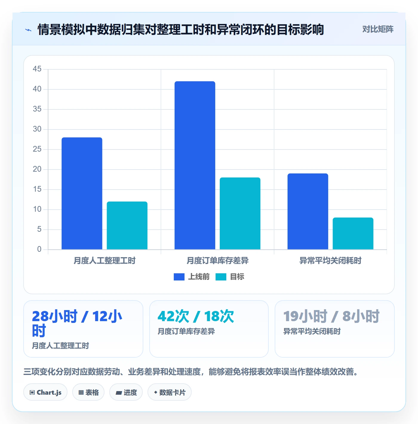Click the y-axis tick value 30
Image resolution: width=418 pixels, height=424 pixels.
[x=37, y=129]
